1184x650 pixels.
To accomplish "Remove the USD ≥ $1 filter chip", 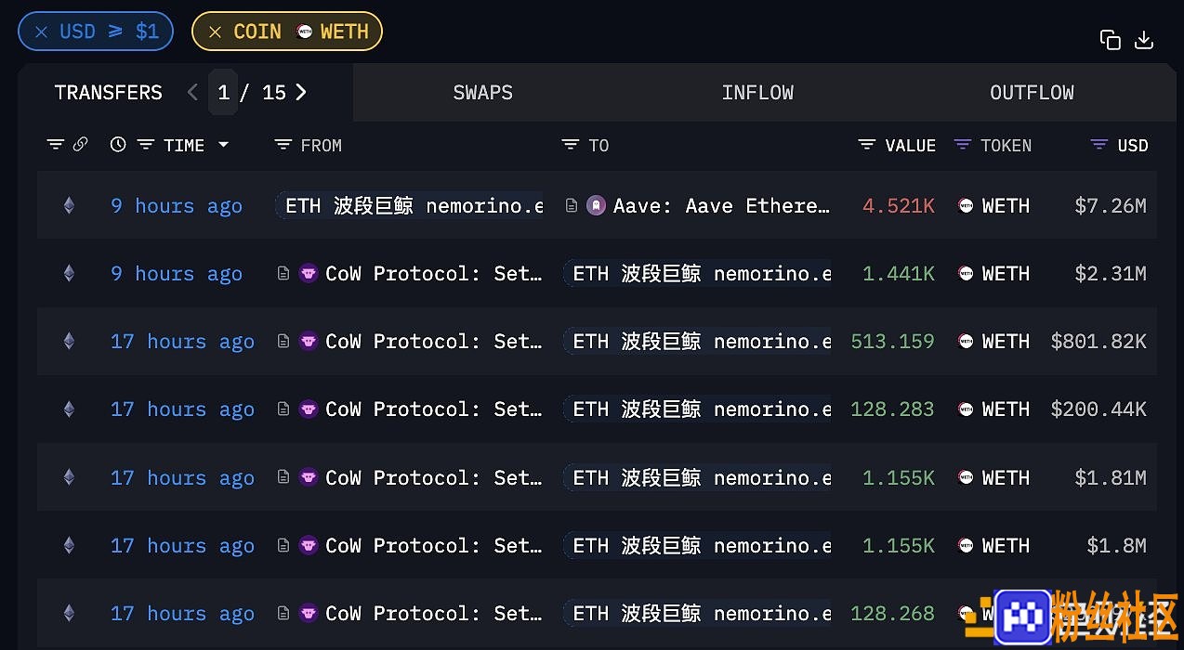I will [x=41, y=32].
